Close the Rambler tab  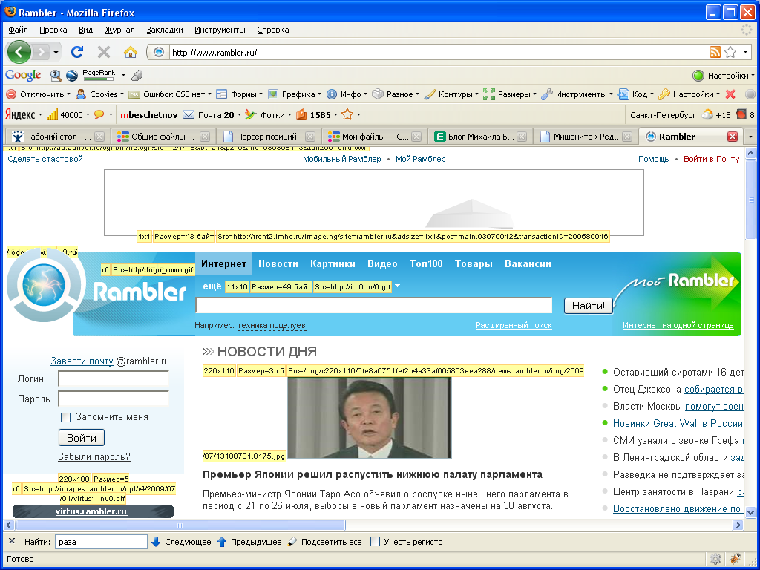[733, 137]
